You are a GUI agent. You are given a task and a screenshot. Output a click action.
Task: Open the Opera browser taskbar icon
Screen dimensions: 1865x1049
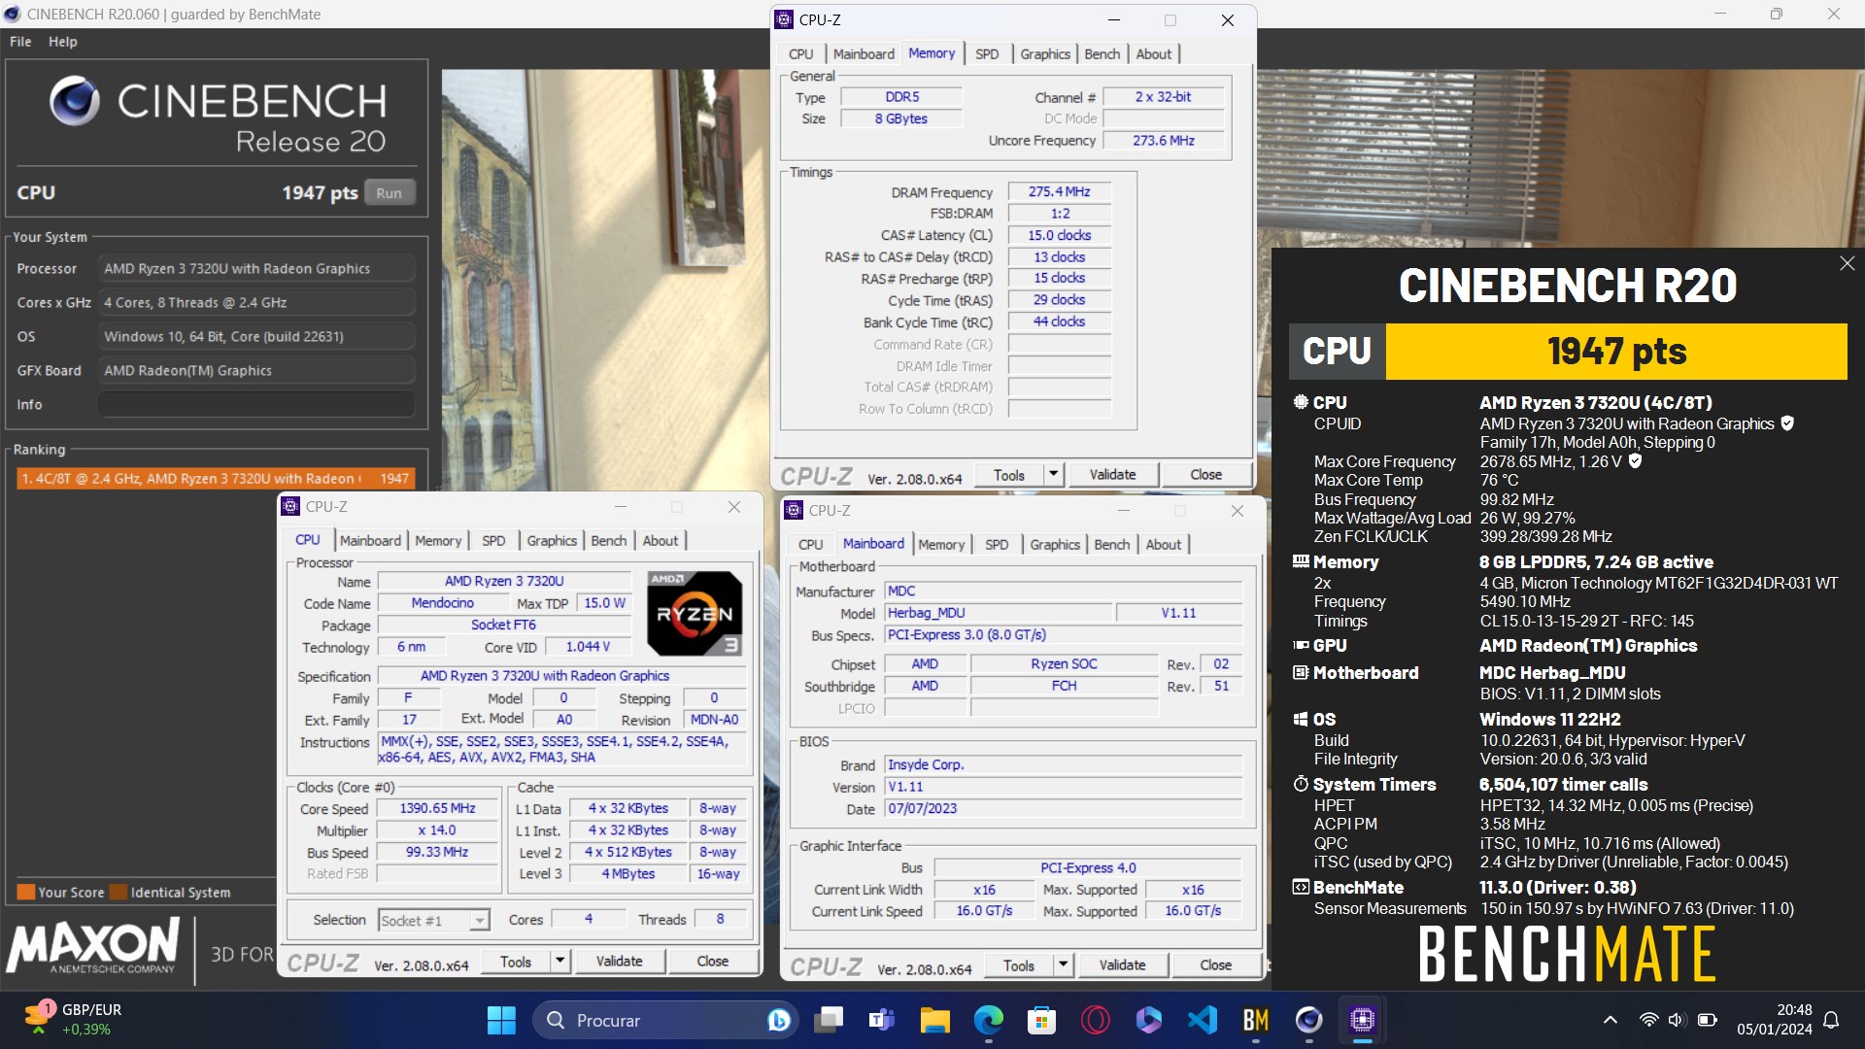[x=1096, y=1020]
